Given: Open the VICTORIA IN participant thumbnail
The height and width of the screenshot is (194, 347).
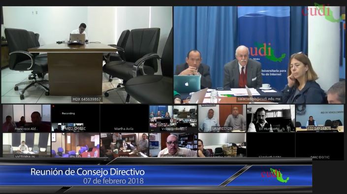Looking at the screenshot, I should click(x=27, y=145).
